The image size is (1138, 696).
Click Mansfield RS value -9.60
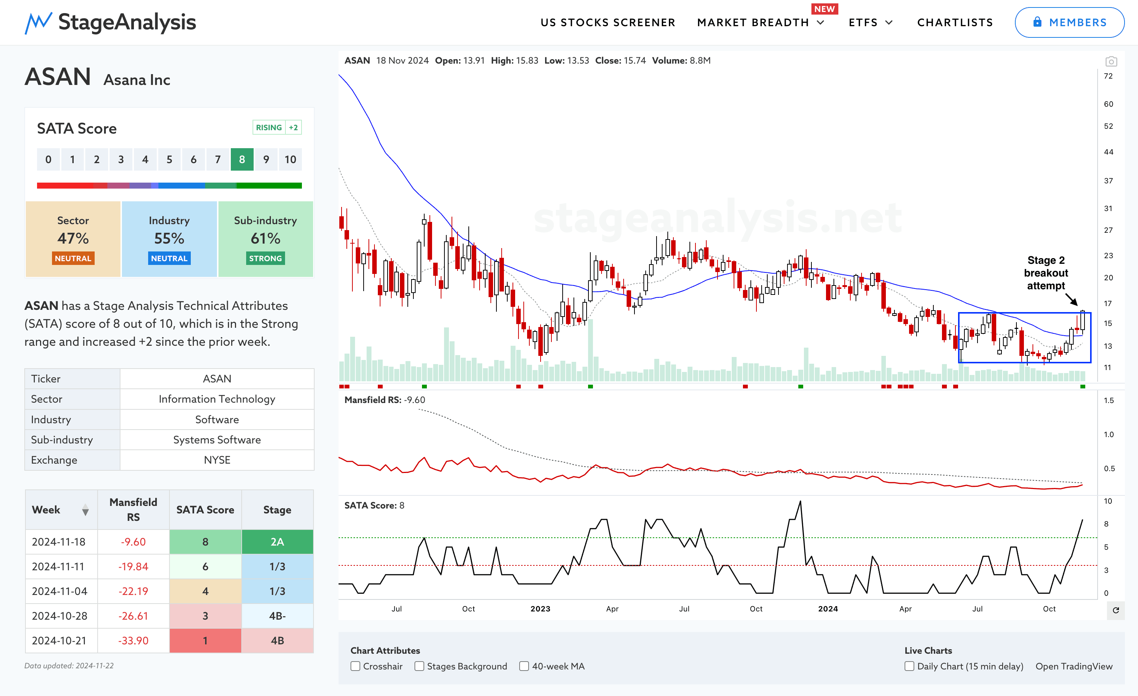(x=134, y=542)
